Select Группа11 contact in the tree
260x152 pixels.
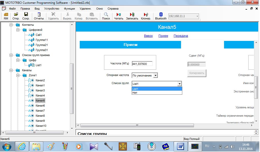[42, 40]
